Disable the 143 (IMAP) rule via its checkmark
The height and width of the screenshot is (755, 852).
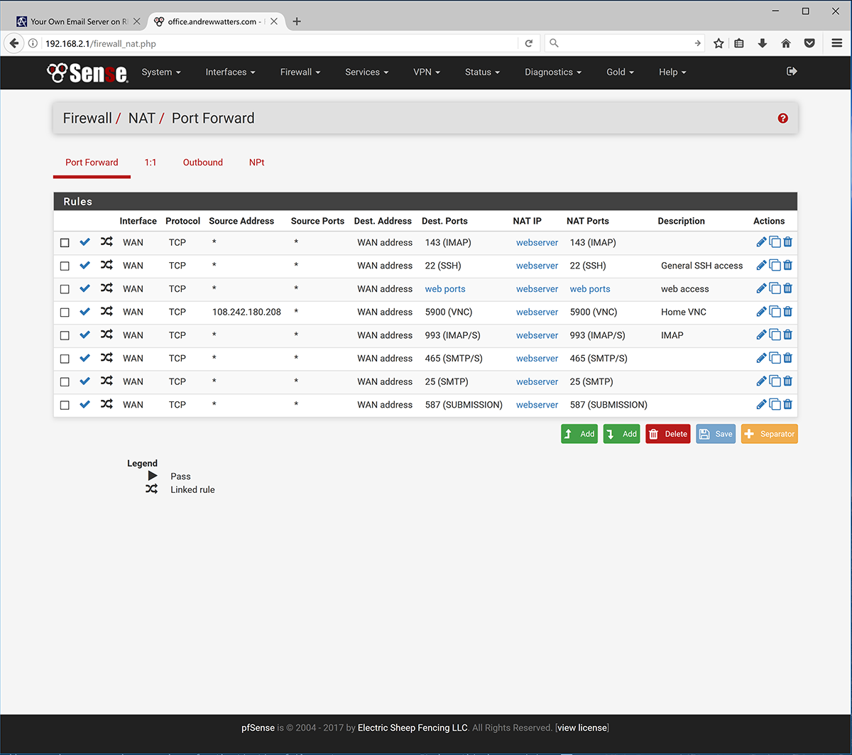click(85, 242)
